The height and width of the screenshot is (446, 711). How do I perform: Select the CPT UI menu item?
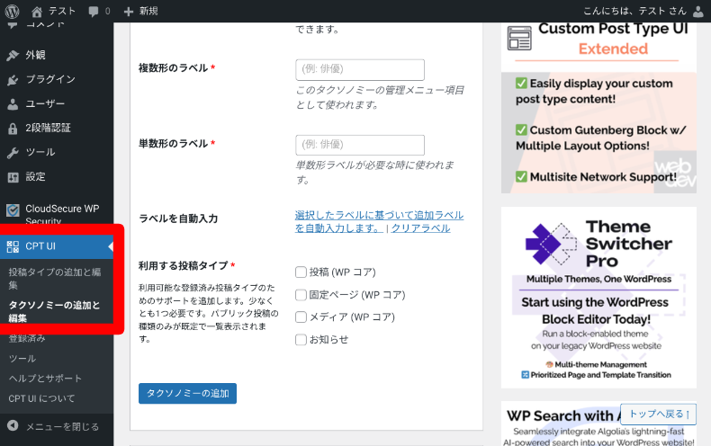click(57, 246)
